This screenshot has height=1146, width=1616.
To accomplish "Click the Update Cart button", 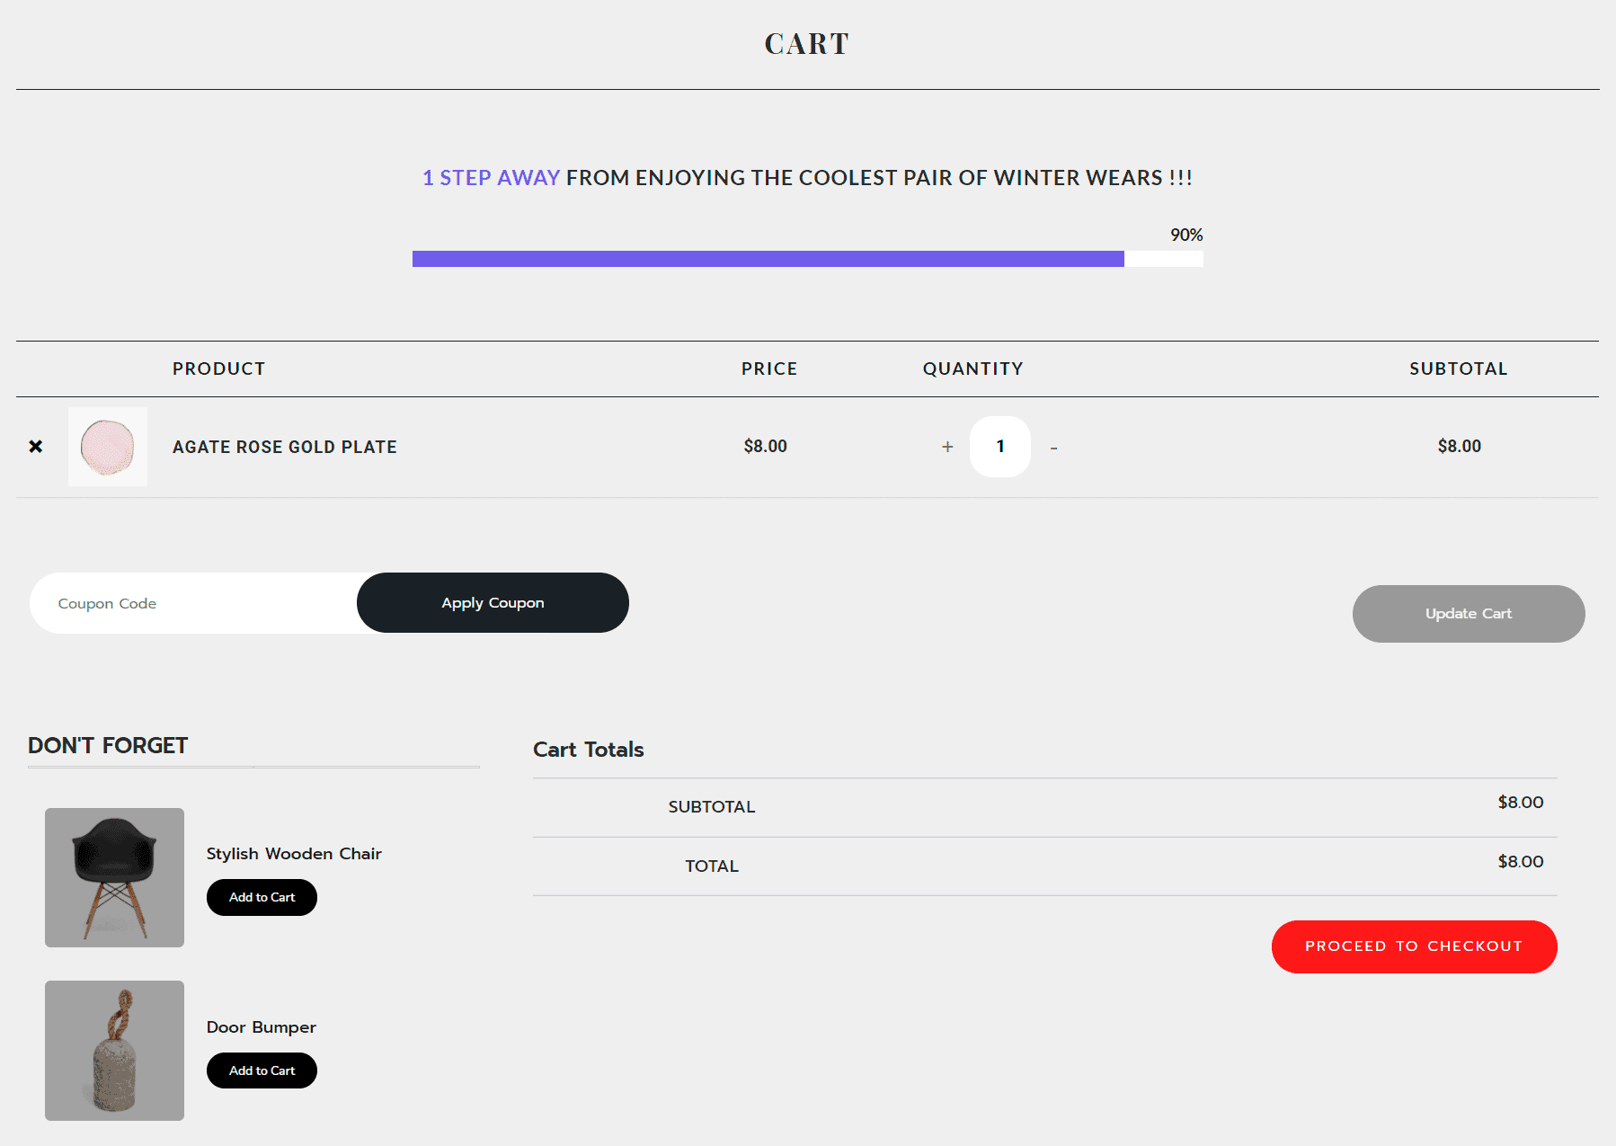I will point(1469,614).
